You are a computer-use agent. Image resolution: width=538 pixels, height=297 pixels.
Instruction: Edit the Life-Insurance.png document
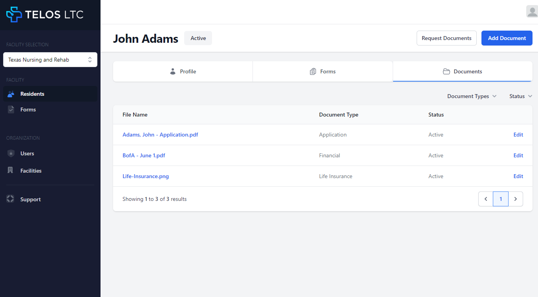tap(518, 176)
